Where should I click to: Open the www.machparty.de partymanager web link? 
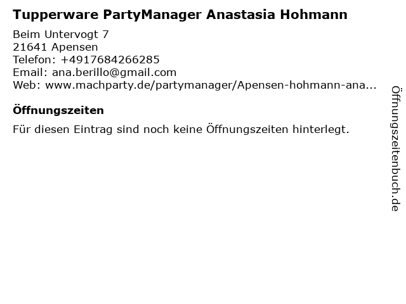pos(211,85)
